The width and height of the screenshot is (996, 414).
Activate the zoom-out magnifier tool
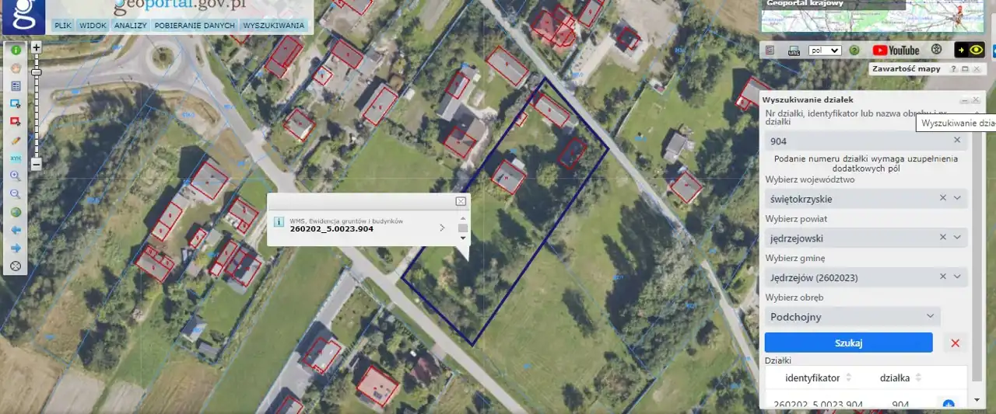click(x=16, y=194)
